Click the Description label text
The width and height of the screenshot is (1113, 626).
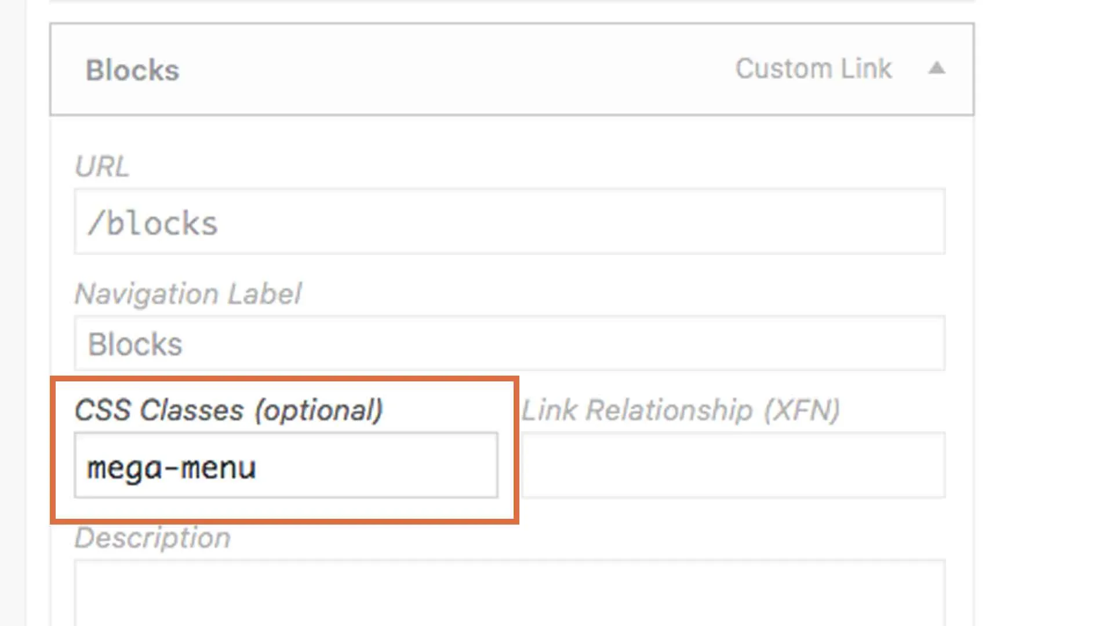point(152,538)
